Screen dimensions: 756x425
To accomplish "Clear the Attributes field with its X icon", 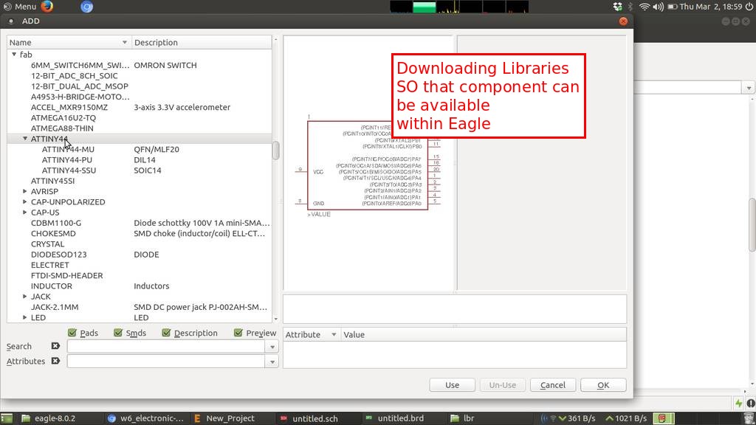I will point(55,361).
